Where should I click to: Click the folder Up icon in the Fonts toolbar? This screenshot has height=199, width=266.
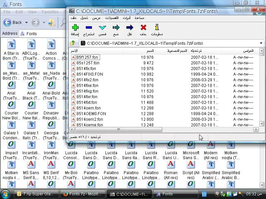point(52,23)
